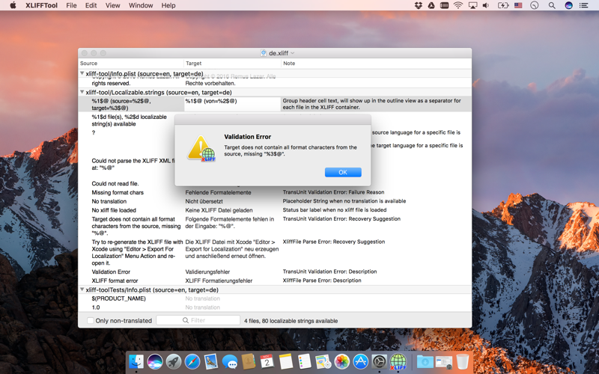
Task: Collapse the xliff-tool/Localizable.strings group
Action: [82, 92]
